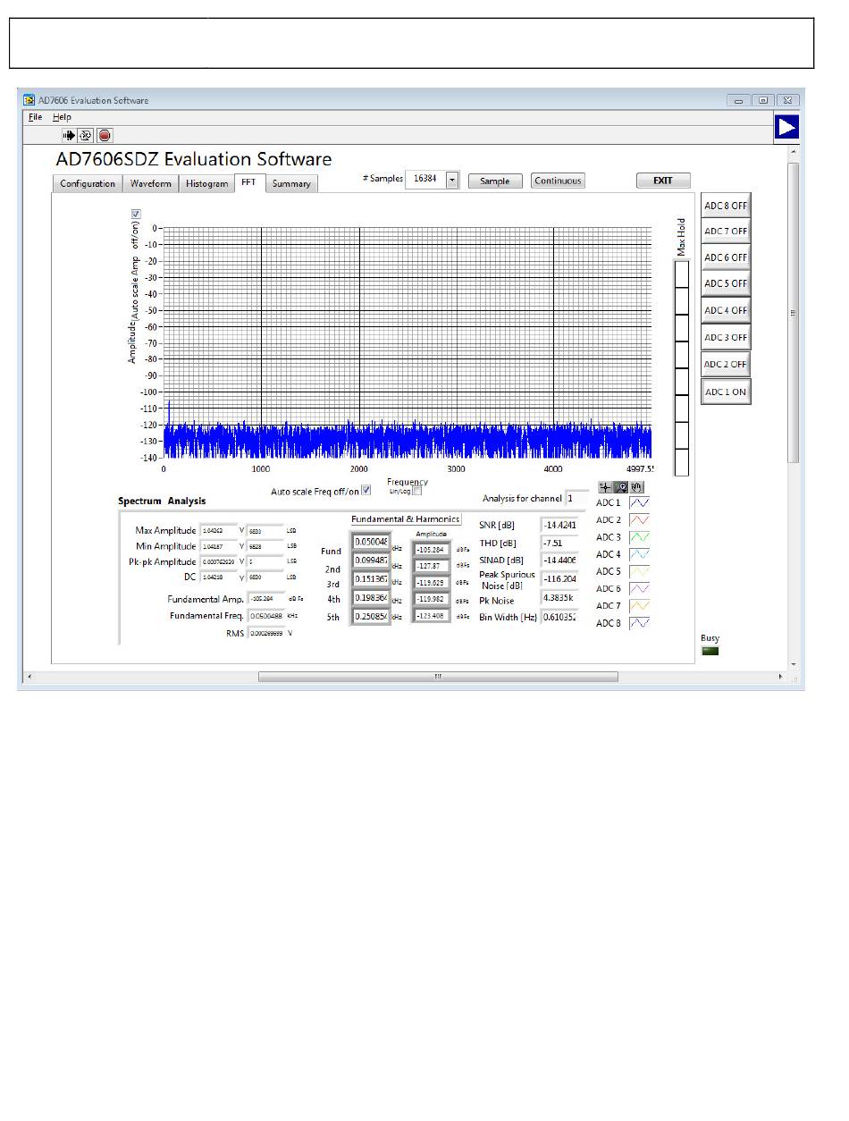Select the graph pan hand tool
This screenshot has height=1121, width=849.
click(x=636, y=487)
